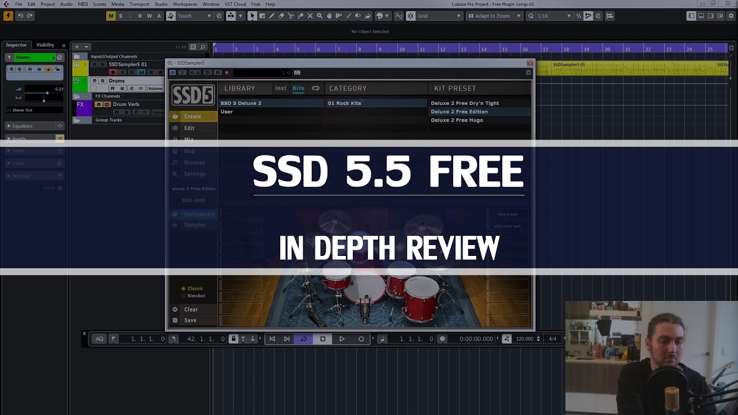Toggle the right zone visibility
Screen dimensions: 738x415
[711, 16]
